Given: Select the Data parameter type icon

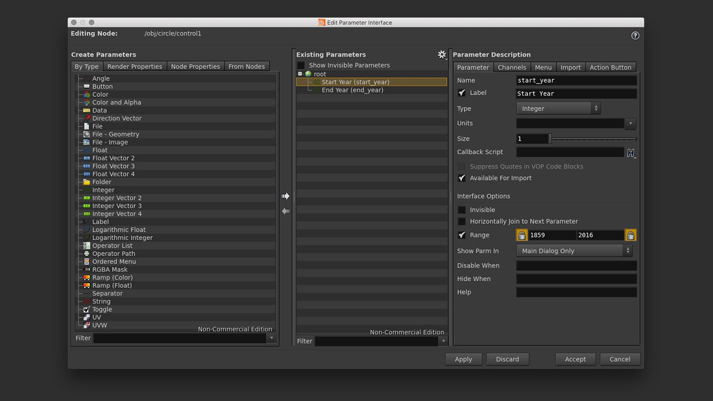Looking at the screenshot, I should pos(87,110).
